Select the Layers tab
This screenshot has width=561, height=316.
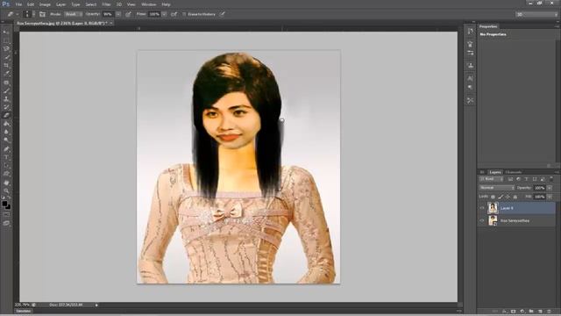pos(495,172)
